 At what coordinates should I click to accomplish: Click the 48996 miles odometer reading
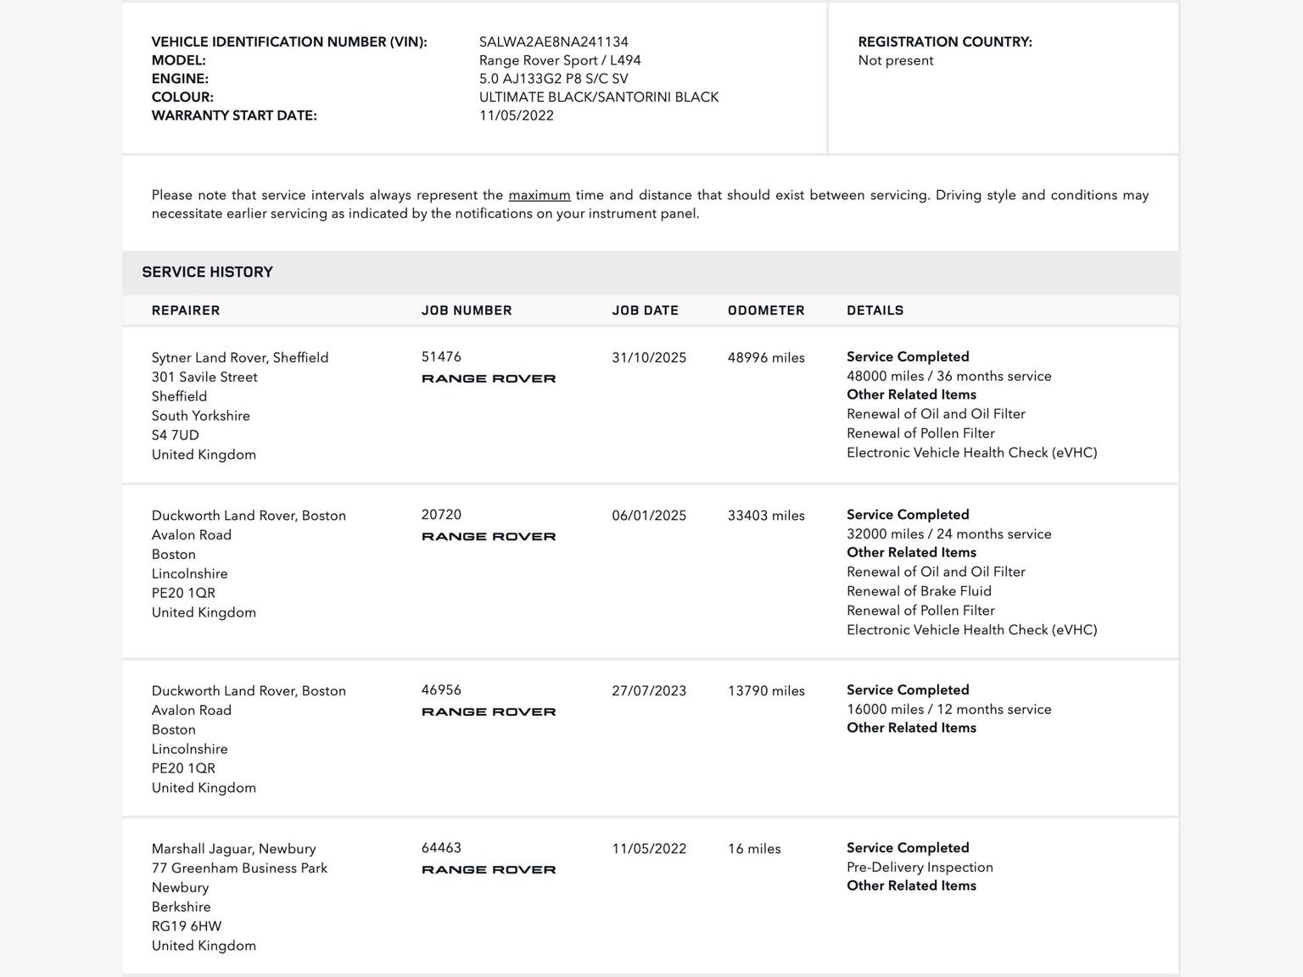(x=766, y=358)
